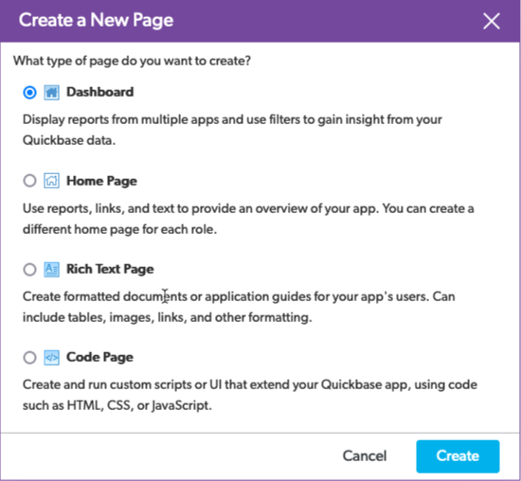Screen dimensions: 521x481
Task: Pick the Code Page radio button
Action: point(29,357)
